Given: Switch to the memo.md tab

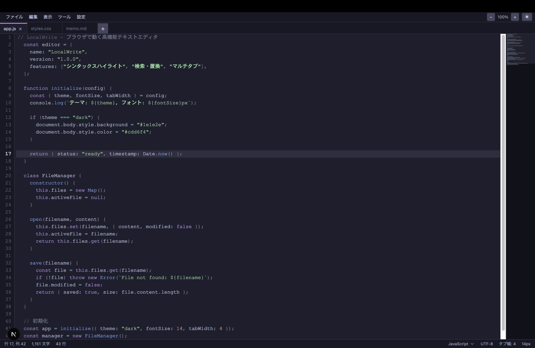Looking at the screenshot, I should click(x=76, y=29).
